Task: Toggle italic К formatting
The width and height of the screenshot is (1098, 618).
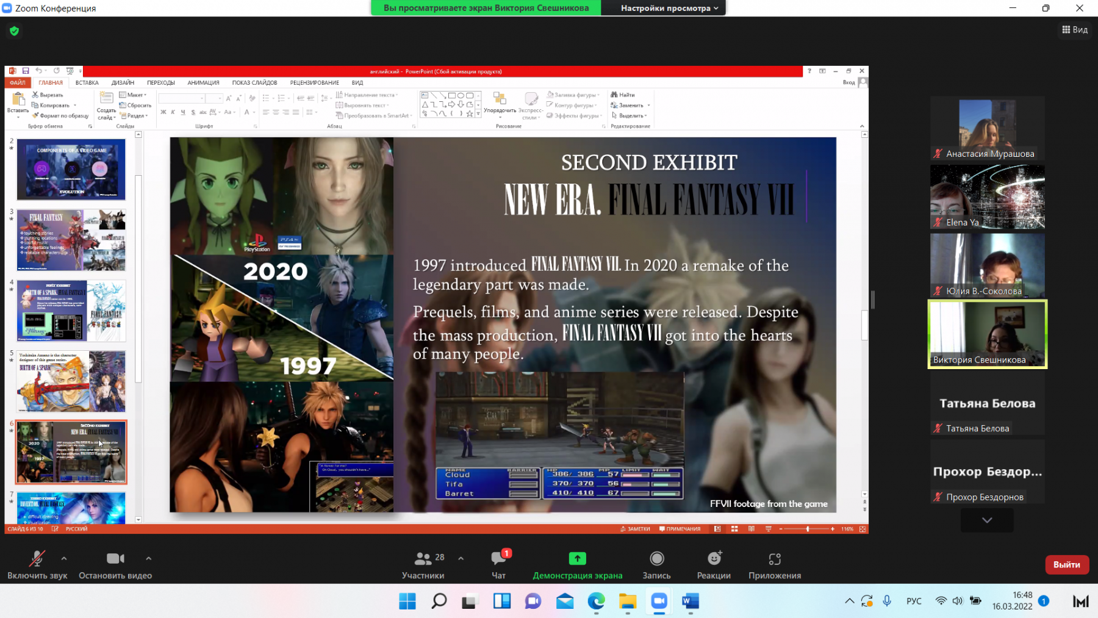Action: pyautogui.click(x=173, y=112)
